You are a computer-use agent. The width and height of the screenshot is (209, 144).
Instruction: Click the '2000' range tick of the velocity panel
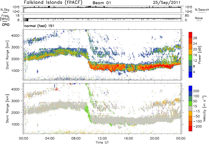click(x=15, y=113)
